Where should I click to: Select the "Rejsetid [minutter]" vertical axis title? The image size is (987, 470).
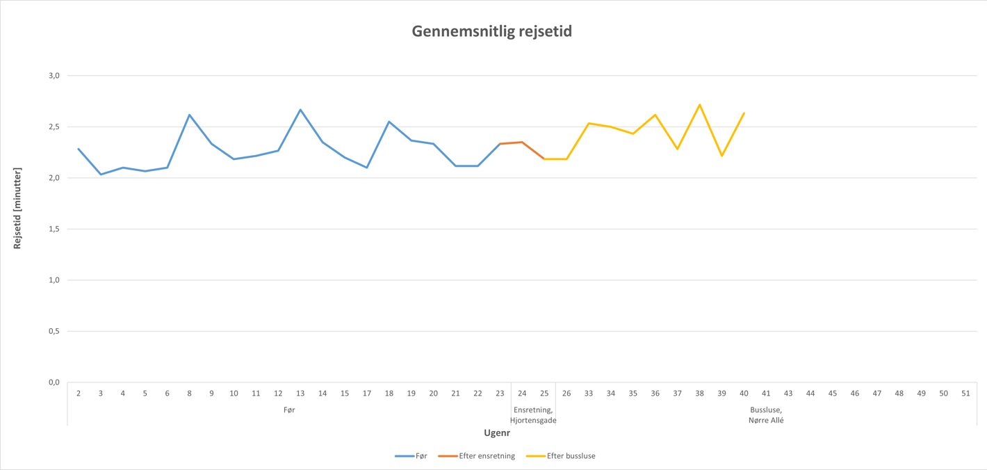(x=18, y=209)
